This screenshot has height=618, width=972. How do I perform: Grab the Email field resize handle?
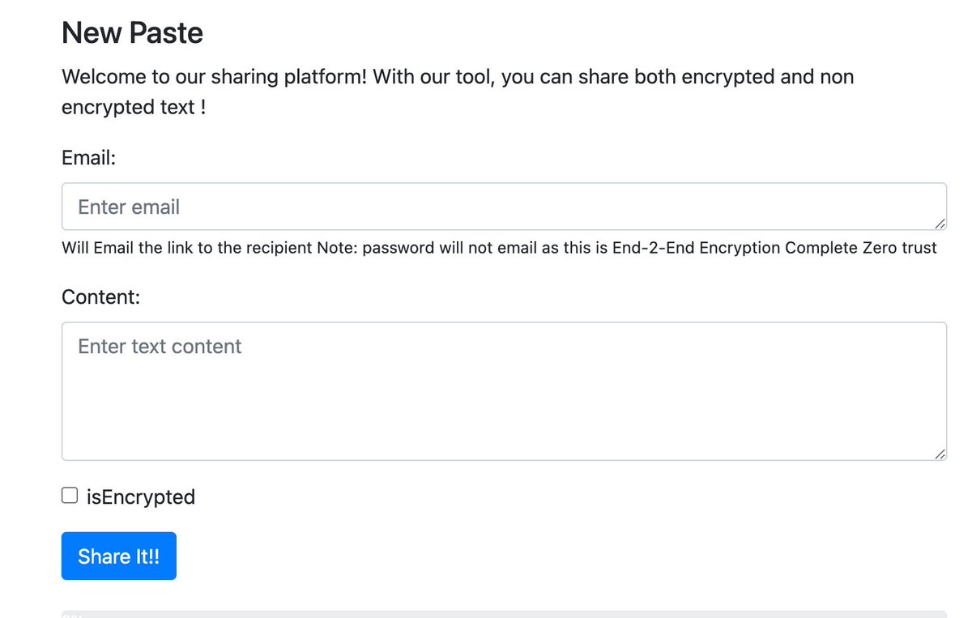click(x=939, y=223)
